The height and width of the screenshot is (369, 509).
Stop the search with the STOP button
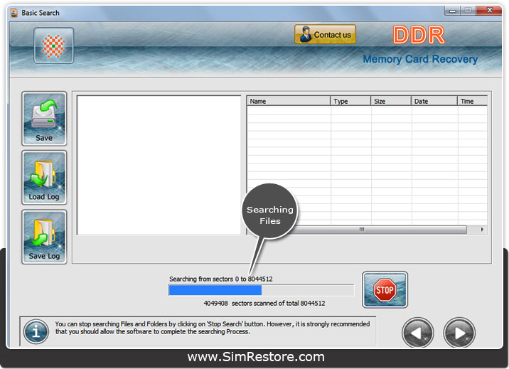pos(385,289)
